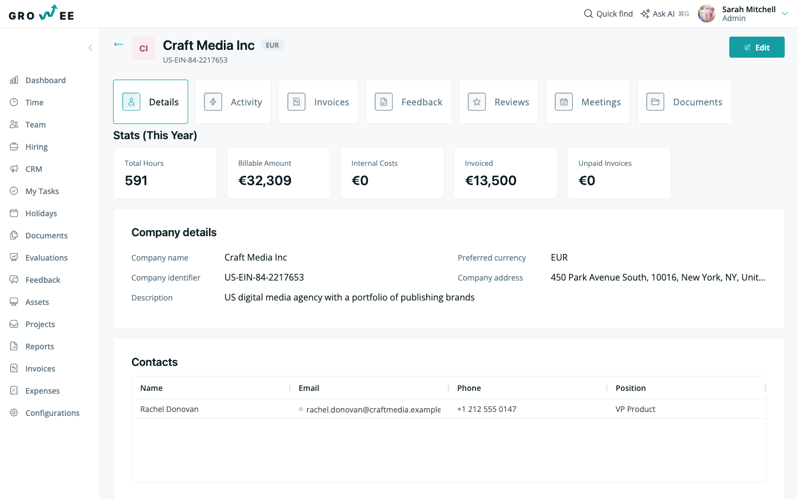
Task: Click the Invoiced €13,500 value
Action: point(491,180)
